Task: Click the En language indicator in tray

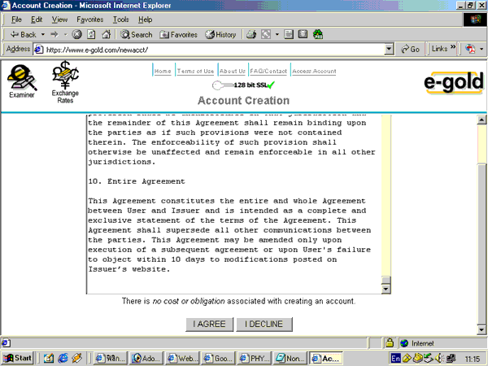Action: pos(395,358)
